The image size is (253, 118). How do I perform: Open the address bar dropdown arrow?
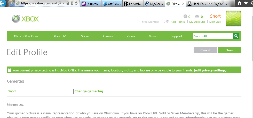[x=64, y=3]
